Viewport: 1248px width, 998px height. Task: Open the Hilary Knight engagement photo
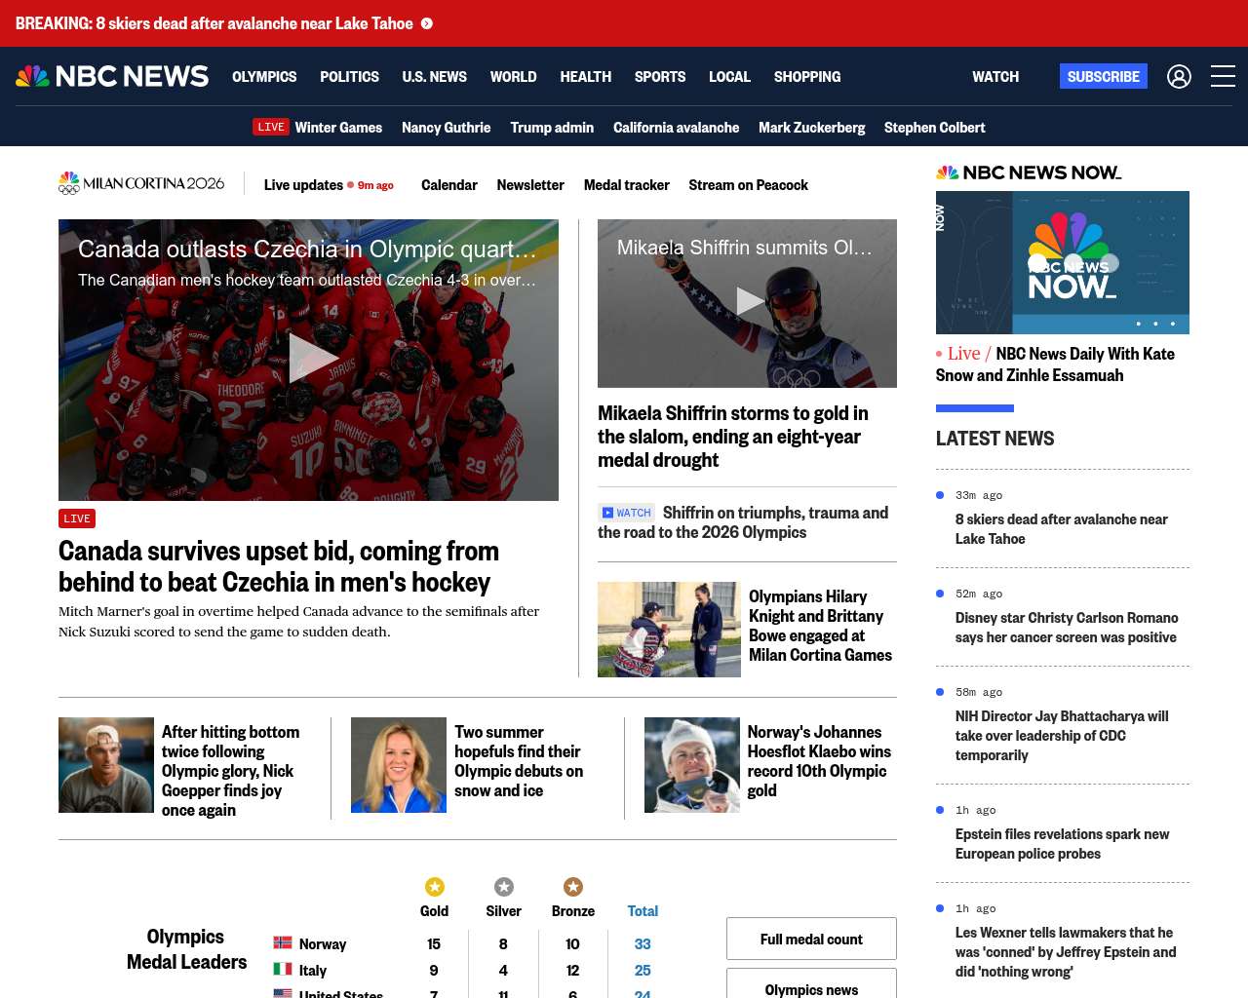669,630
